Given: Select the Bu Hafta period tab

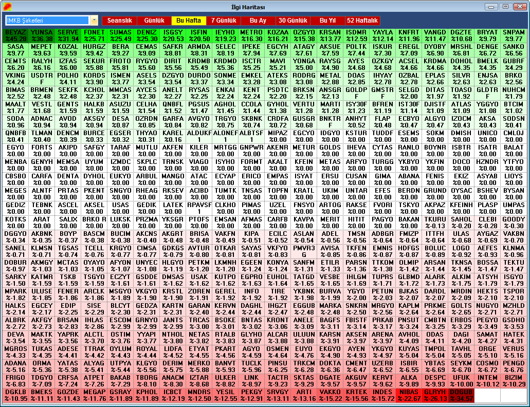Looking at the screenshot, I should 189,21.
